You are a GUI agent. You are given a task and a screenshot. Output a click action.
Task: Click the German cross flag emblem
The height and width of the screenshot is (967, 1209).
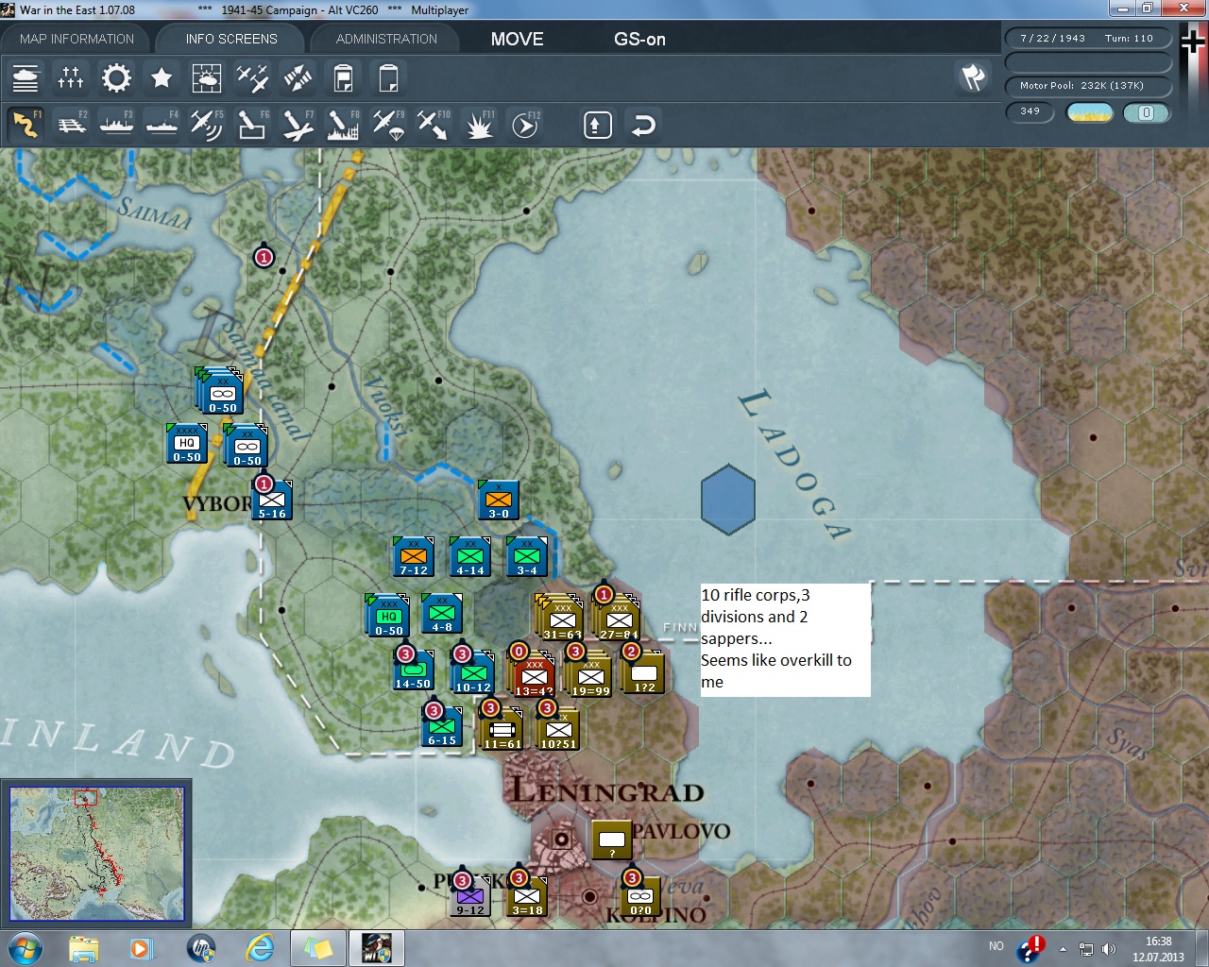pos(1193,42)
